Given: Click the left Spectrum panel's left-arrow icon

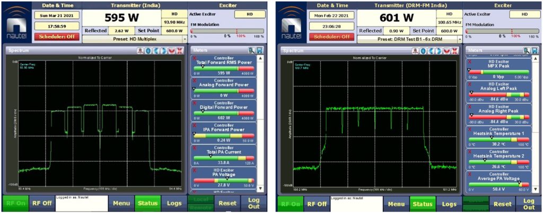Looking at the screenshot, I should click(x=156, y=50).
